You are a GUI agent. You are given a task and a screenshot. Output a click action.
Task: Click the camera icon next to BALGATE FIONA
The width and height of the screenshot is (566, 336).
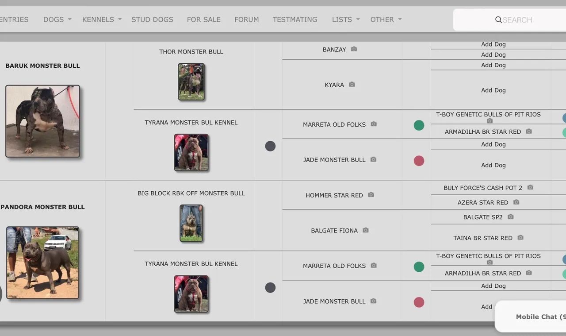tap(365, 230)
